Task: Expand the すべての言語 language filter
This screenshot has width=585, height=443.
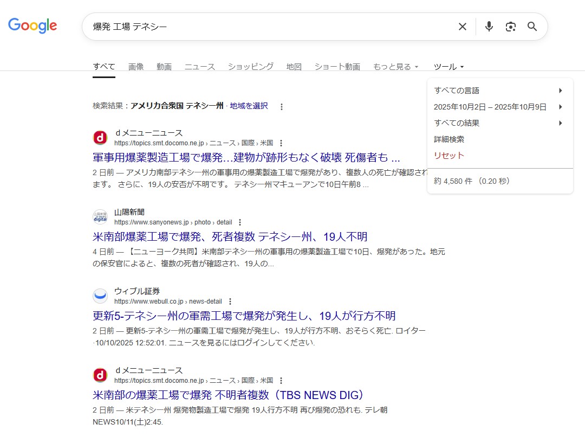Action: click(x=499, y=91)
